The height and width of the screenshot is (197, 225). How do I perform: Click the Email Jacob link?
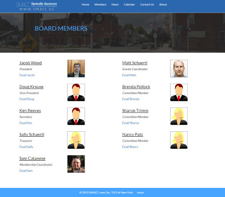coord(27,75)
